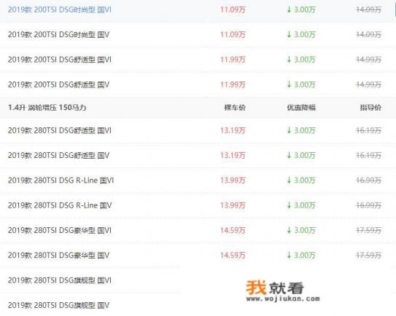The image size is (396, 316).
Task: Click 13.19万 price for 280TSI 舒适型 国V
Action: coord(233,155)
